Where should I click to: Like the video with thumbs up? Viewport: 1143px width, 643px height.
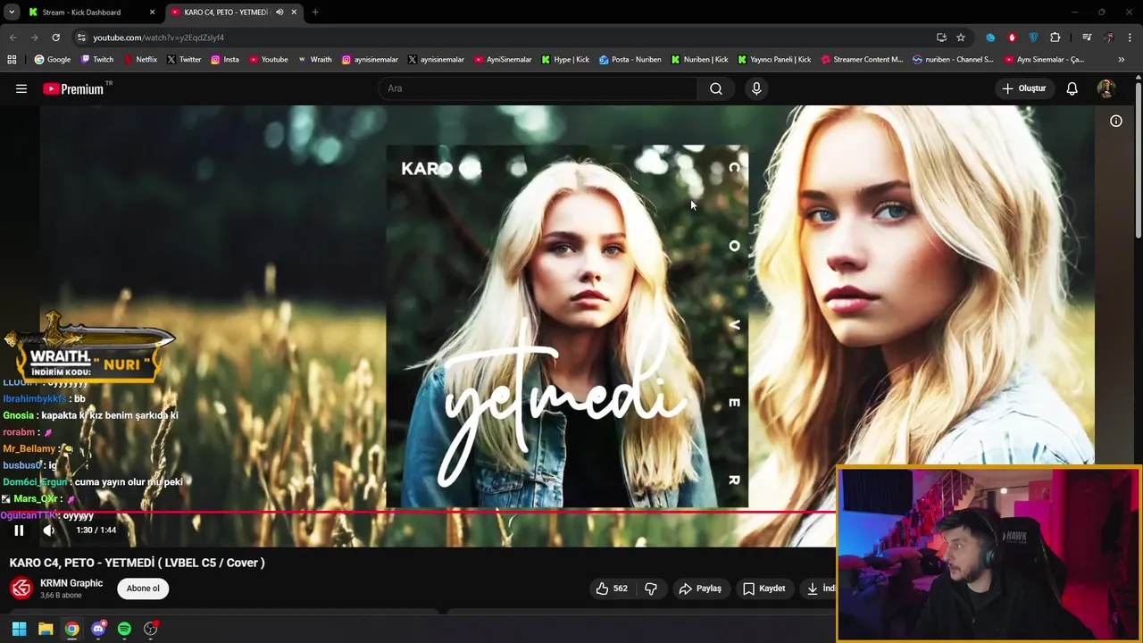(x=612, y=589)
